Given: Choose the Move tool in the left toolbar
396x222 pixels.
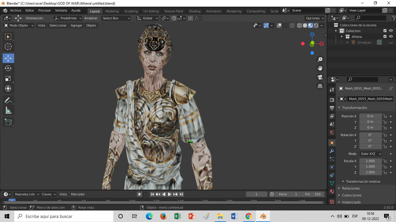Looking at the screenshot, I should pos(8,58).
